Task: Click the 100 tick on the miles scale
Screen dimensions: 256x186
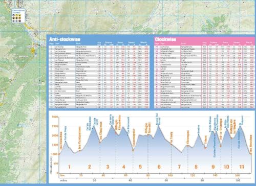Action: point(238,180)
